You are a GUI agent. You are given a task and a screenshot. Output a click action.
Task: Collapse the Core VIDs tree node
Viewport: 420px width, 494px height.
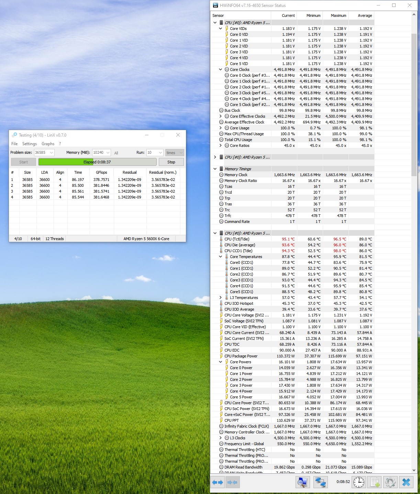pyautogui.click(x=221, y=29)
